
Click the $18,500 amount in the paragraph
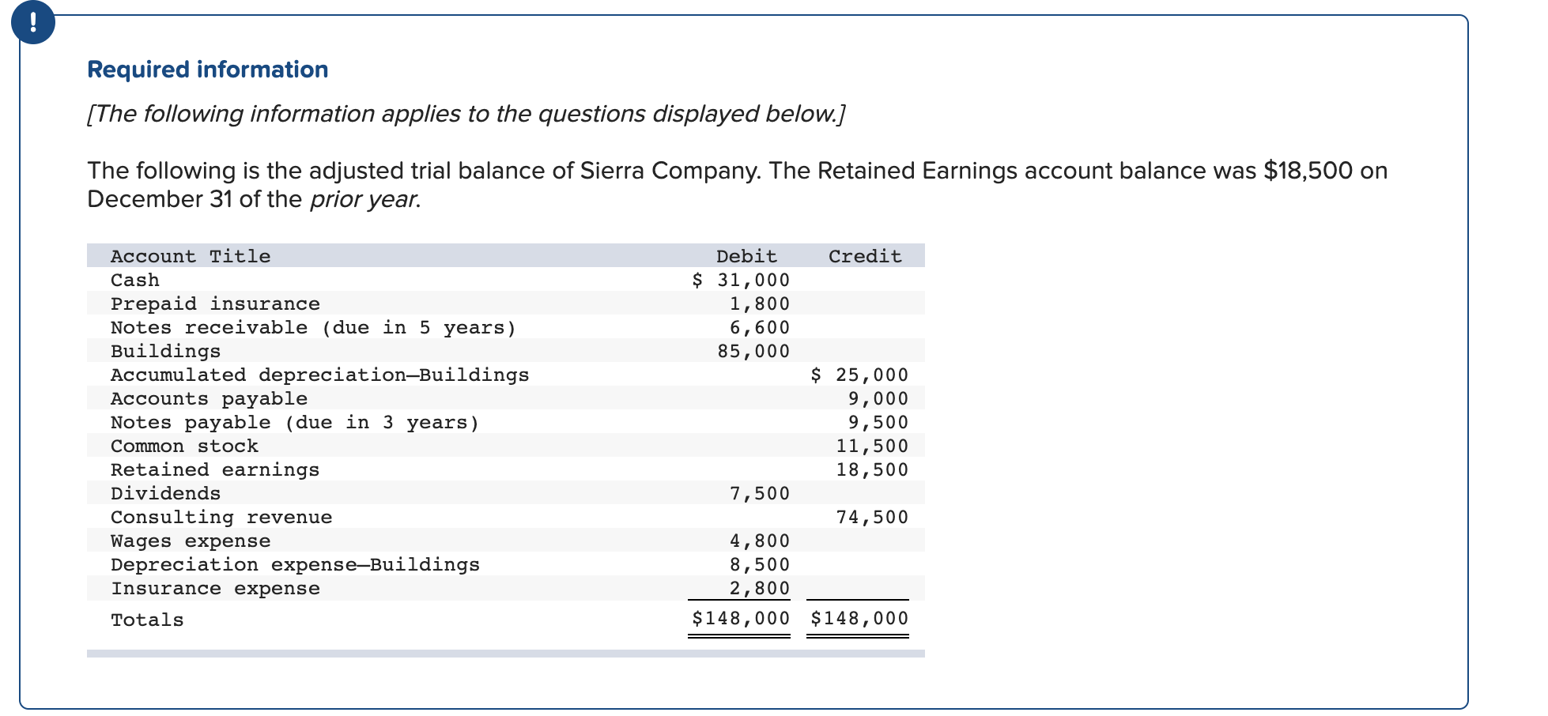click(1308, 171)
